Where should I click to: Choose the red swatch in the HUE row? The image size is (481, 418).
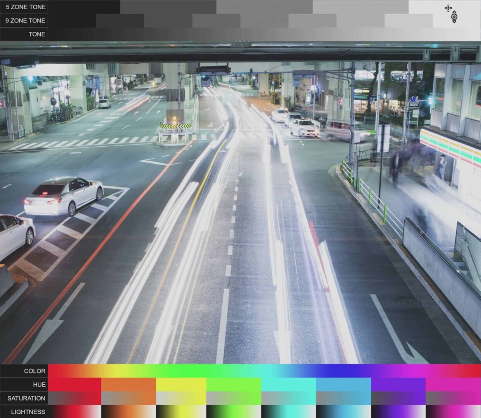[74, 384]
